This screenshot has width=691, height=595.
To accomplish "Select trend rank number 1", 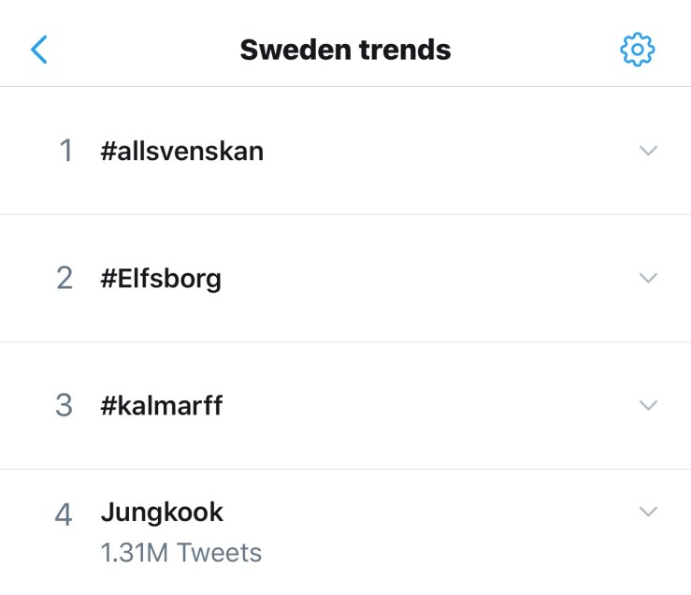I will [x=65, y=151].
